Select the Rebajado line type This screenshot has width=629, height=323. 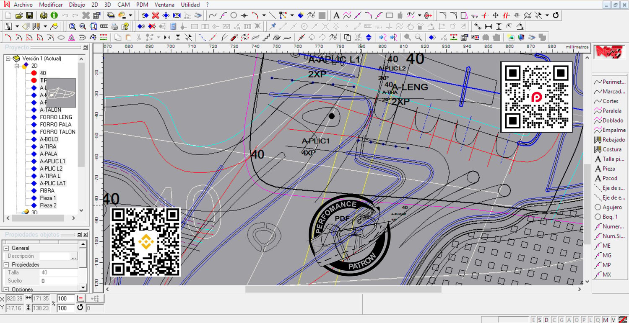[x=610, y=139]
